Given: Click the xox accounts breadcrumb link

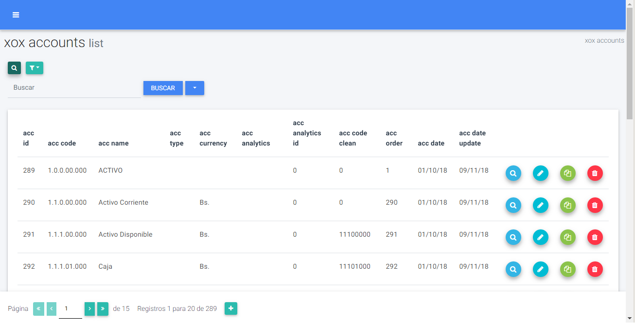Looking at the screenshot, I should (604, 41).
